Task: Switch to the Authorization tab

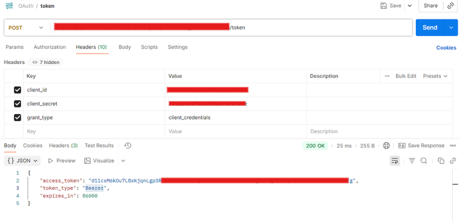Action: (50, 47)
